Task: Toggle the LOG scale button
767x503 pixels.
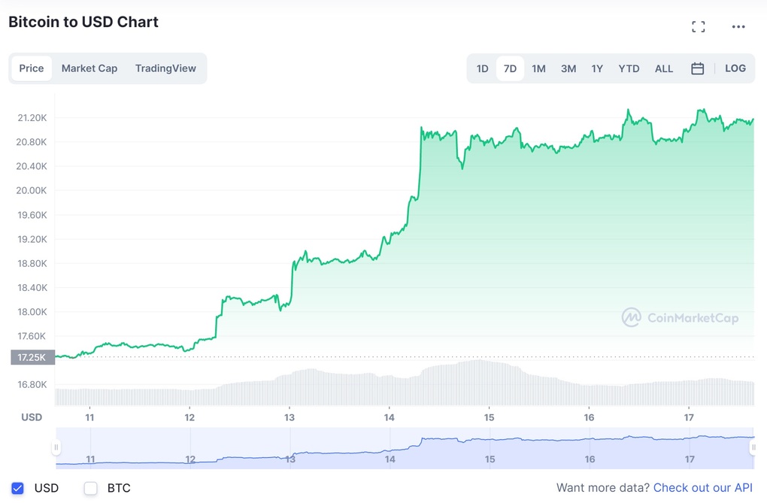Action: 735,68
